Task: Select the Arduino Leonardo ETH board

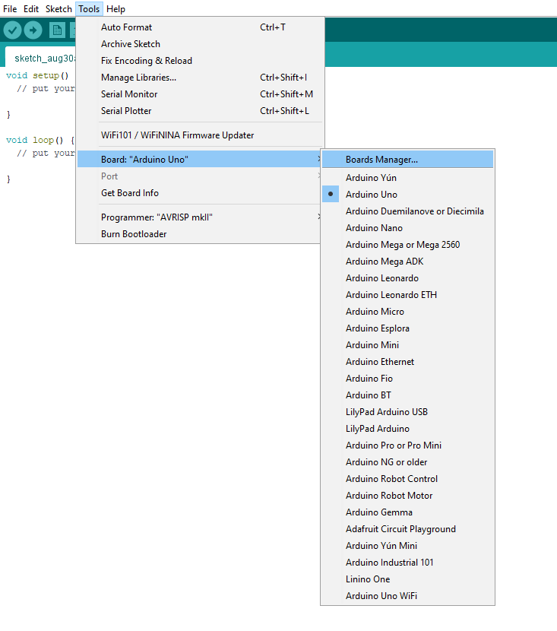Action: [x=408, y=295]
